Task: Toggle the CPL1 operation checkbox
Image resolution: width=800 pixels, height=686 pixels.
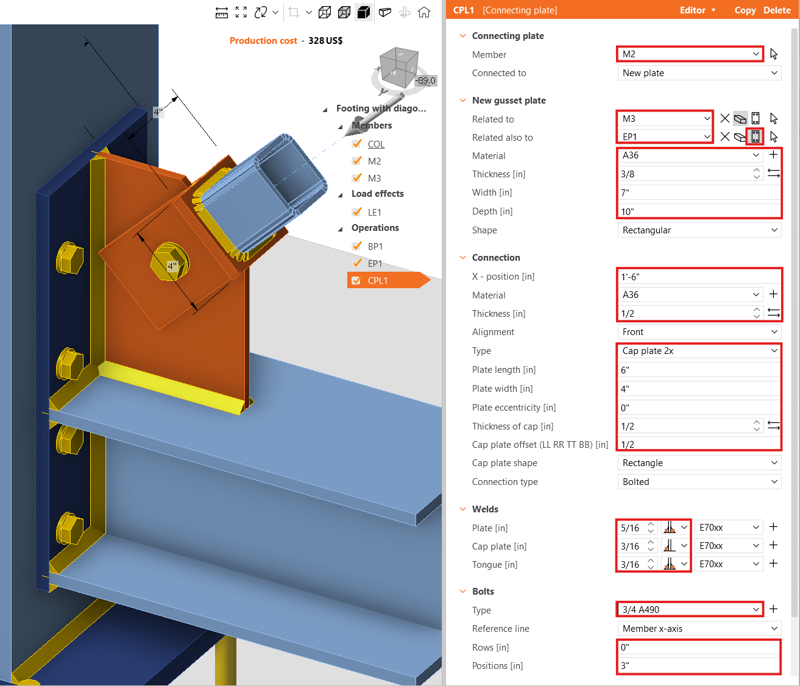Action: (356, 280)
